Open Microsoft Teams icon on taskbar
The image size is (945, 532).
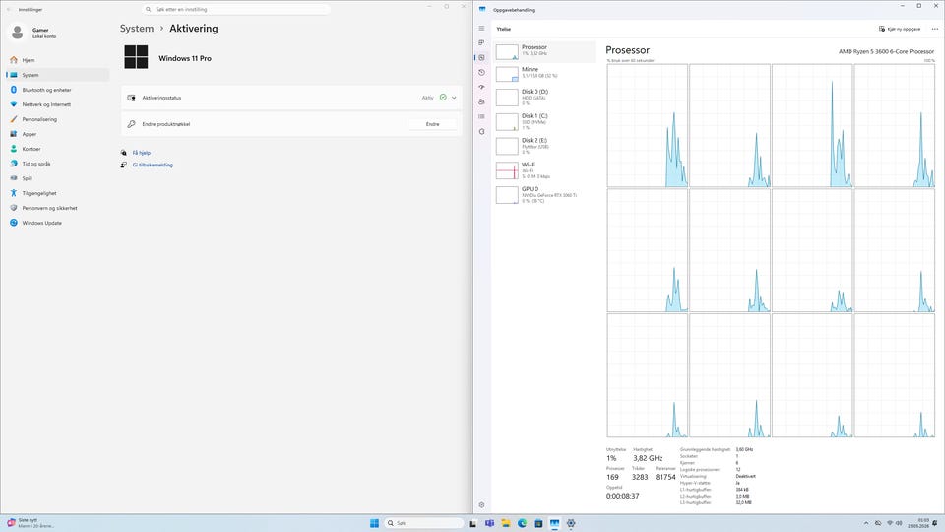point(489,523)
